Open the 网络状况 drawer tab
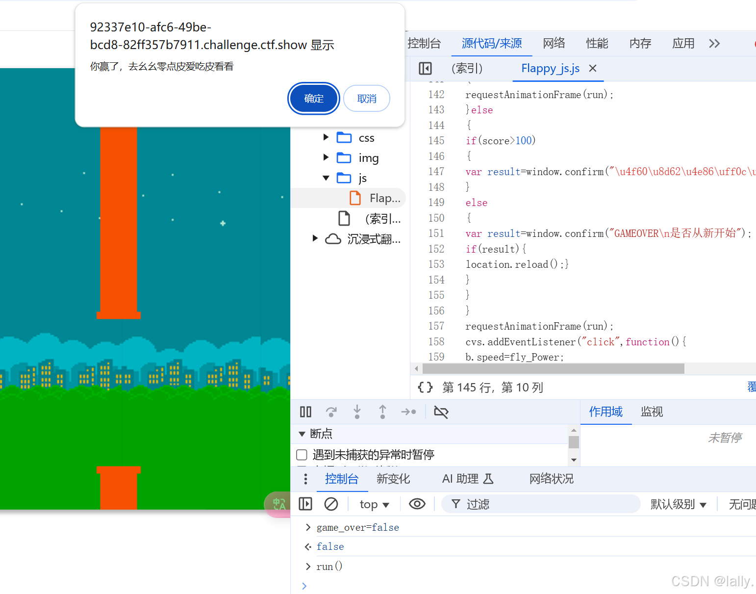Viewport: 756px width, 594px height. [x=551, y=479]
